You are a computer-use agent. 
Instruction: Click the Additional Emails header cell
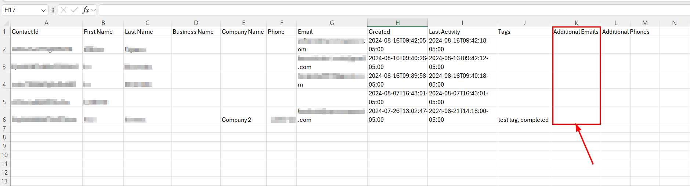[x=576, y=32]
